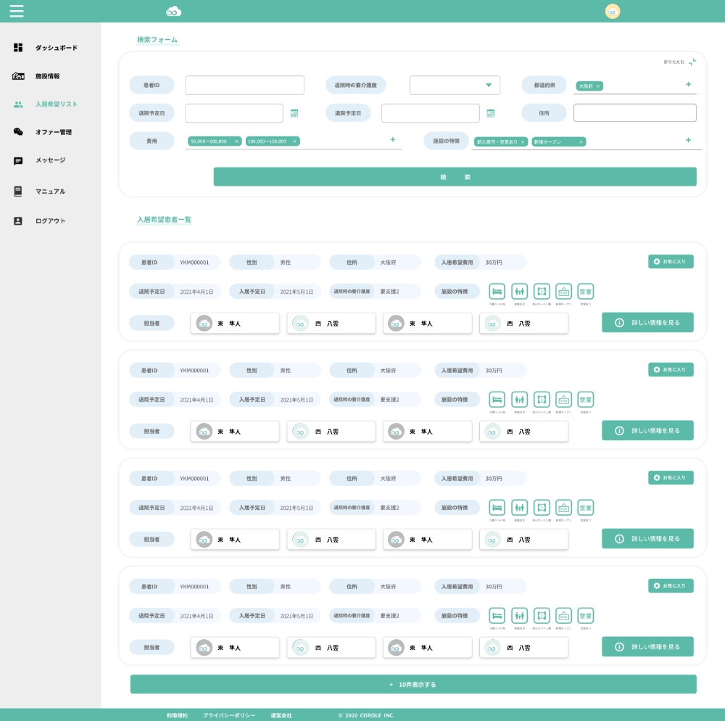Click the plus to add a 都道府県 tag

pyautogui.click(x=688, y=84)
